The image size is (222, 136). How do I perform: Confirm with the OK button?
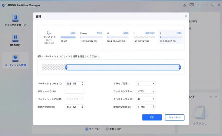point(152,117)
